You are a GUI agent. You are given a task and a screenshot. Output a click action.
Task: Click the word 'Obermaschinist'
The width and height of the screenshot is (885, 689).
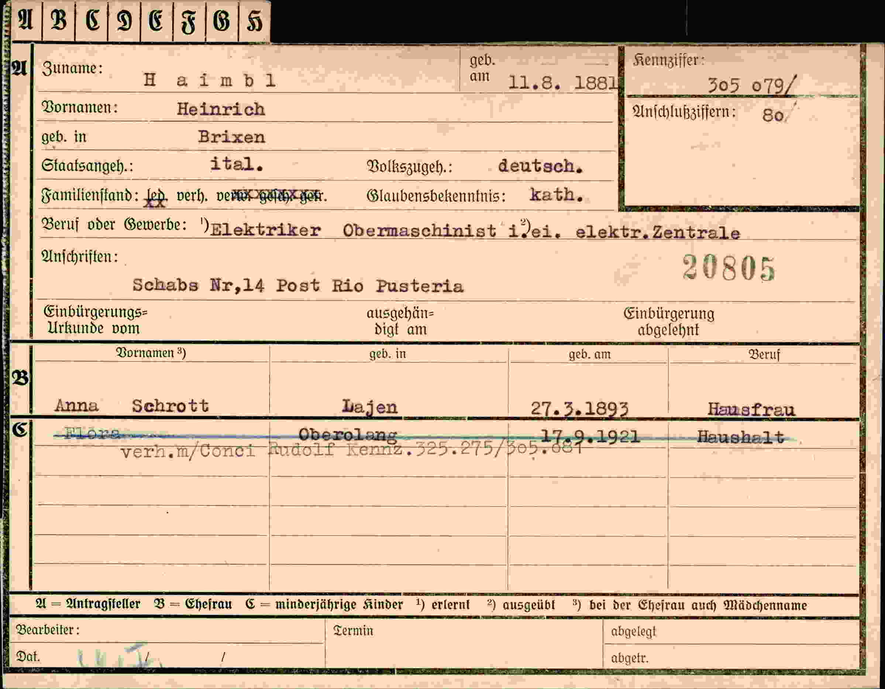tap(419, 231)
